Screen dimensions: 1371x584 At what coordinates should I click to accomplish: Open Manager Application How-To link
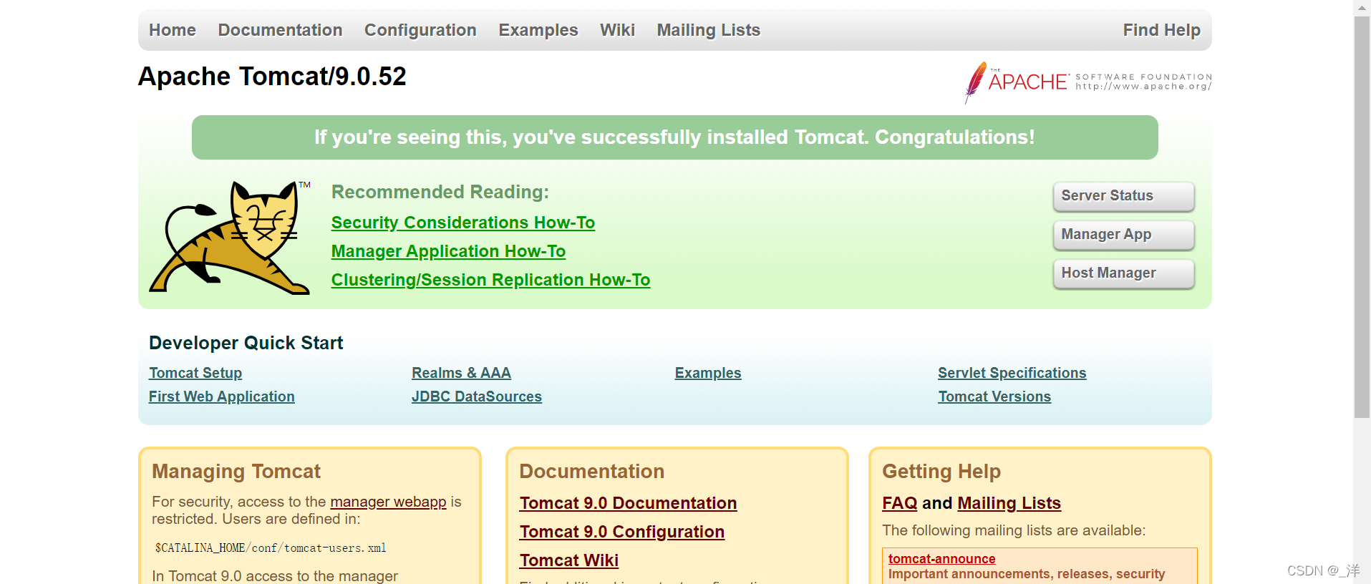(x=448, y=251)
